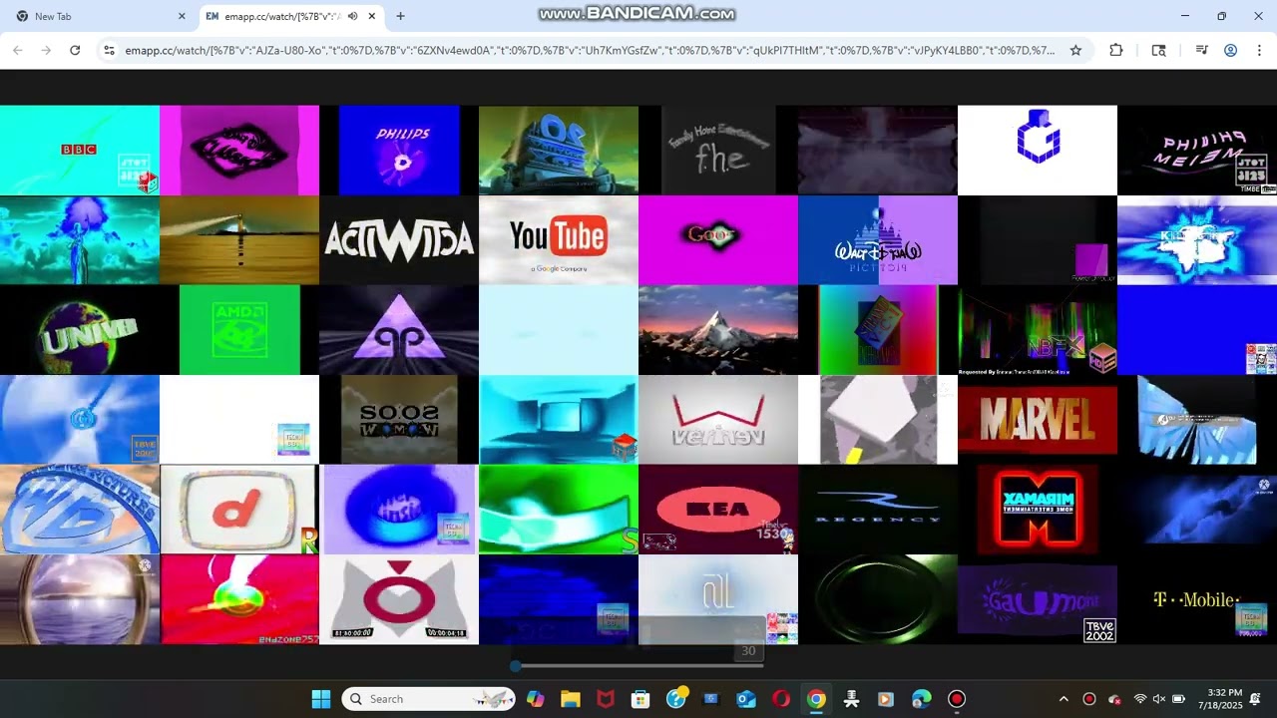Open the notifications bell icon
The height and width of the screenshot is (718, 1277).
pyautogui.click(x=1256, y=699)
